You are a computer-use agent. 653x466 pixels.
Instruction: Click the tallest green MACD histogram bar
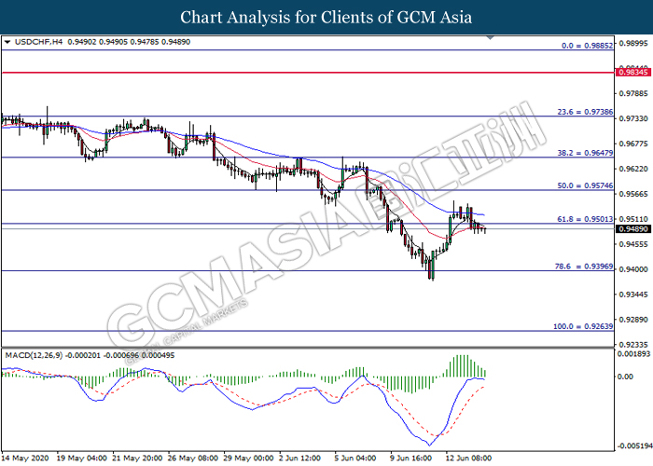(x=458, y=365)
